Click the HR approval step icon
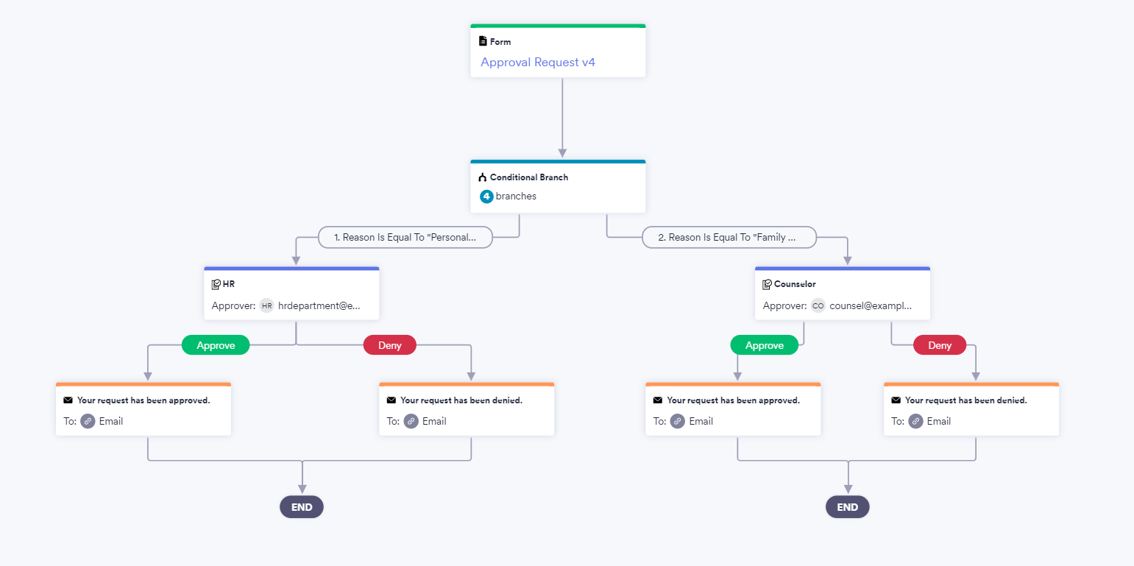1134x566 pixels. [x=216, y=284]
